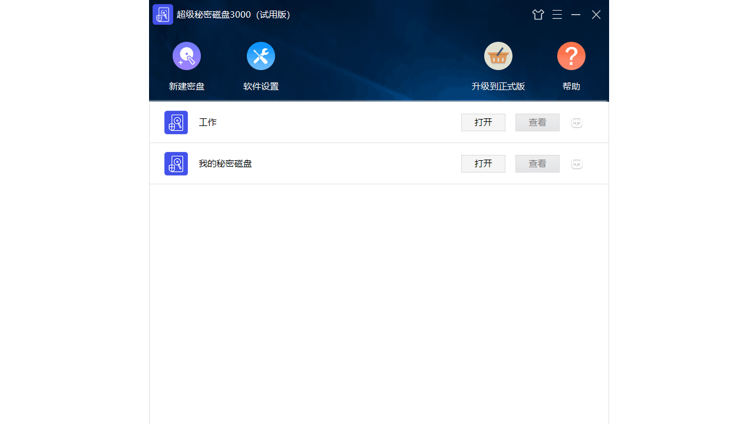Open the 工作 secret disk

483,122
